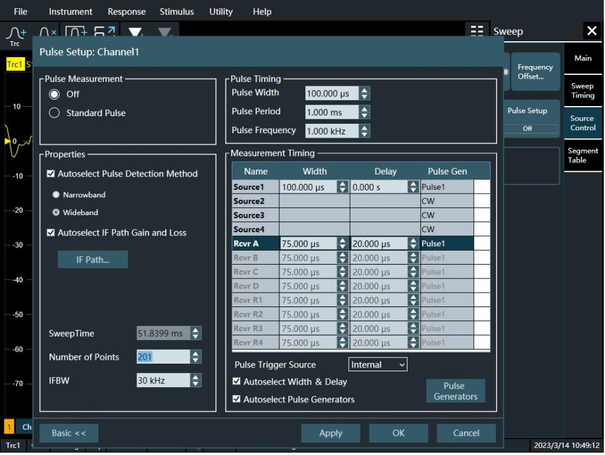Viewport: 605px width, 455px height.
Task: Close the Sweep panel with the X icon
Action: [592, 31]
